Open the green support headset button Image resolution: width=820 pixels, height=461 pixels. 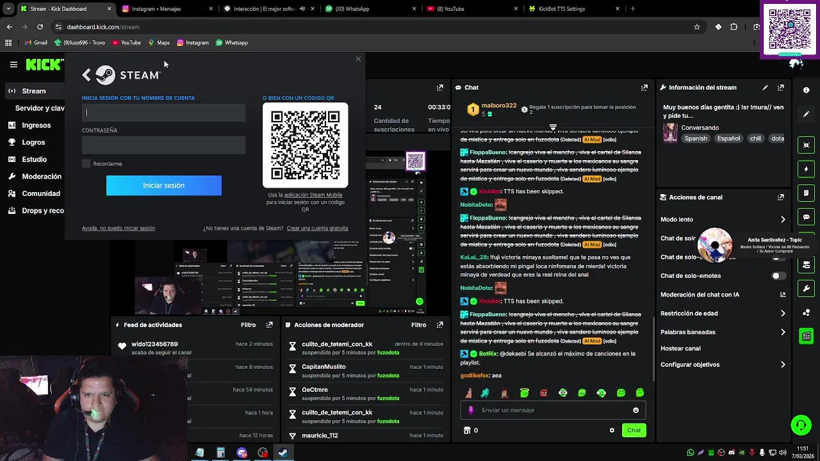coord(801,425)
